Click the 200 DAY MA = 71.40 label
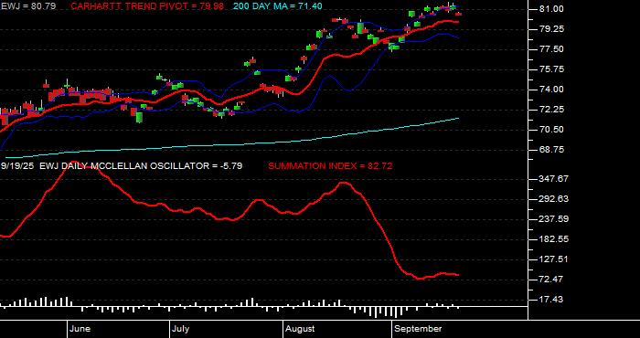Image resolution: width=640 pixels, height=338 pixels. pyautogui.click(x=278, y=6)
